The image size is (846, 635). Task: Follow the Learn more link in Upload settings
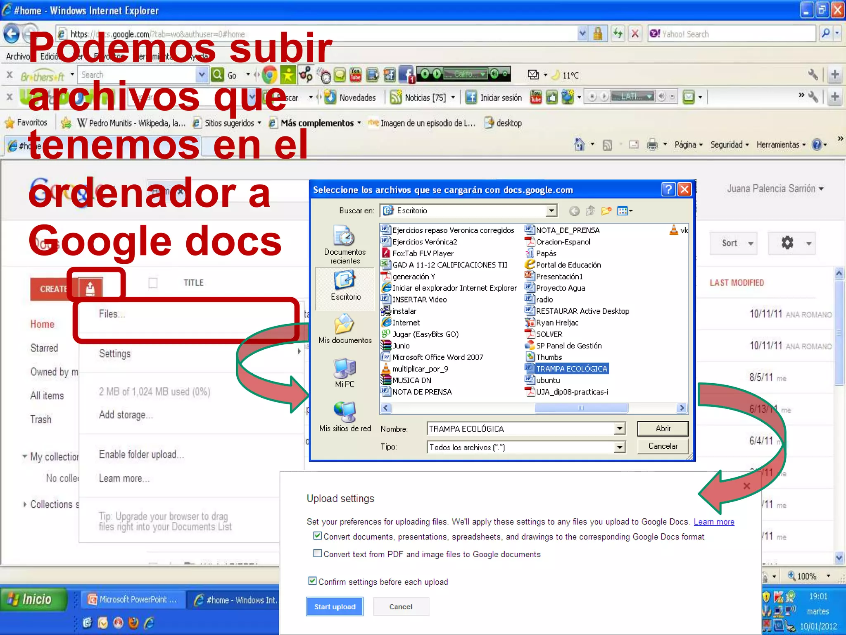714,522
